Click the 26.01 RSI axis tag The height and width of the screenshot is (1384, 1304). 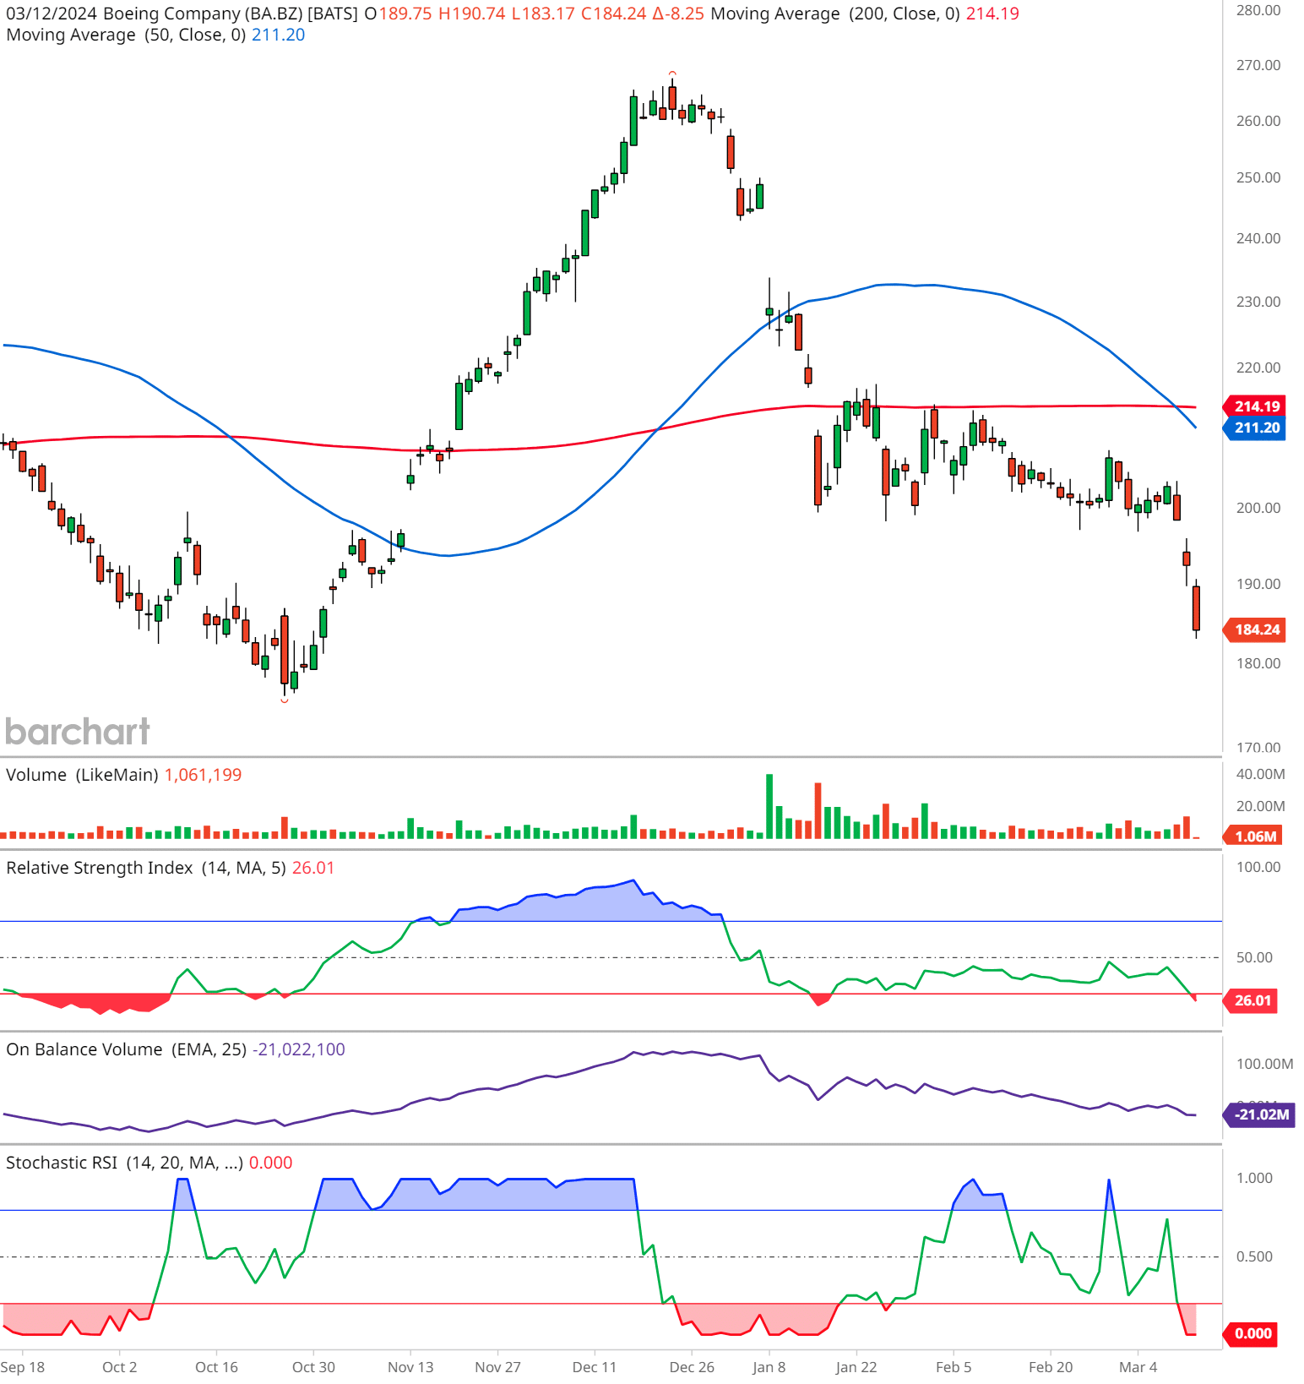pyautogui.click(x=1252, y=1000)
